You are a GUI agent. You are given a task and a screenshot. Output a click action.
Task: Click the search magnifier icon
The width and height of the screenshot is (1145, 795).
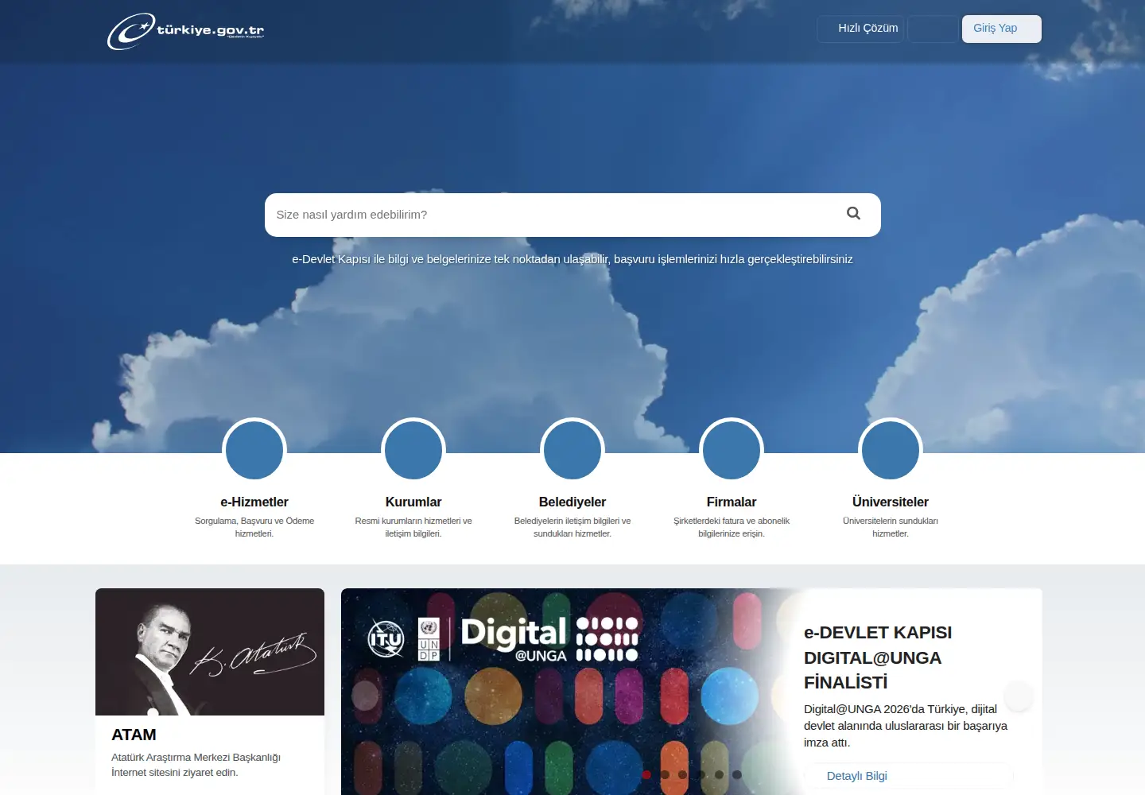(x=853, y=213)
